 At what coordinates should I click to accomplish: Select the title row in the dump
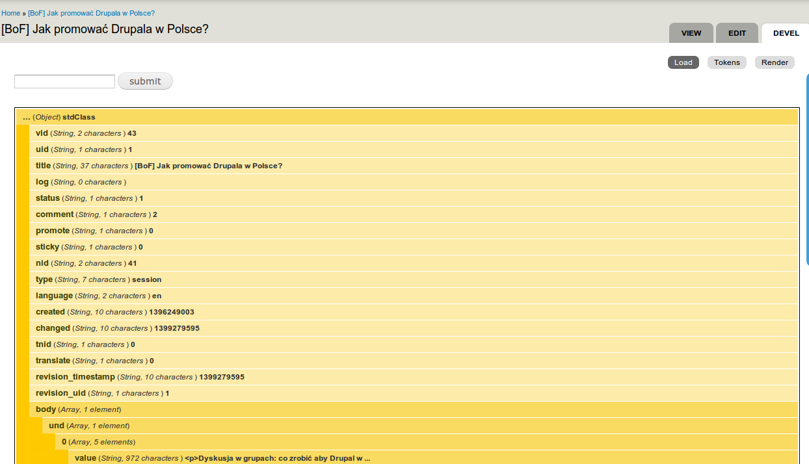click(x=414, y=166)
